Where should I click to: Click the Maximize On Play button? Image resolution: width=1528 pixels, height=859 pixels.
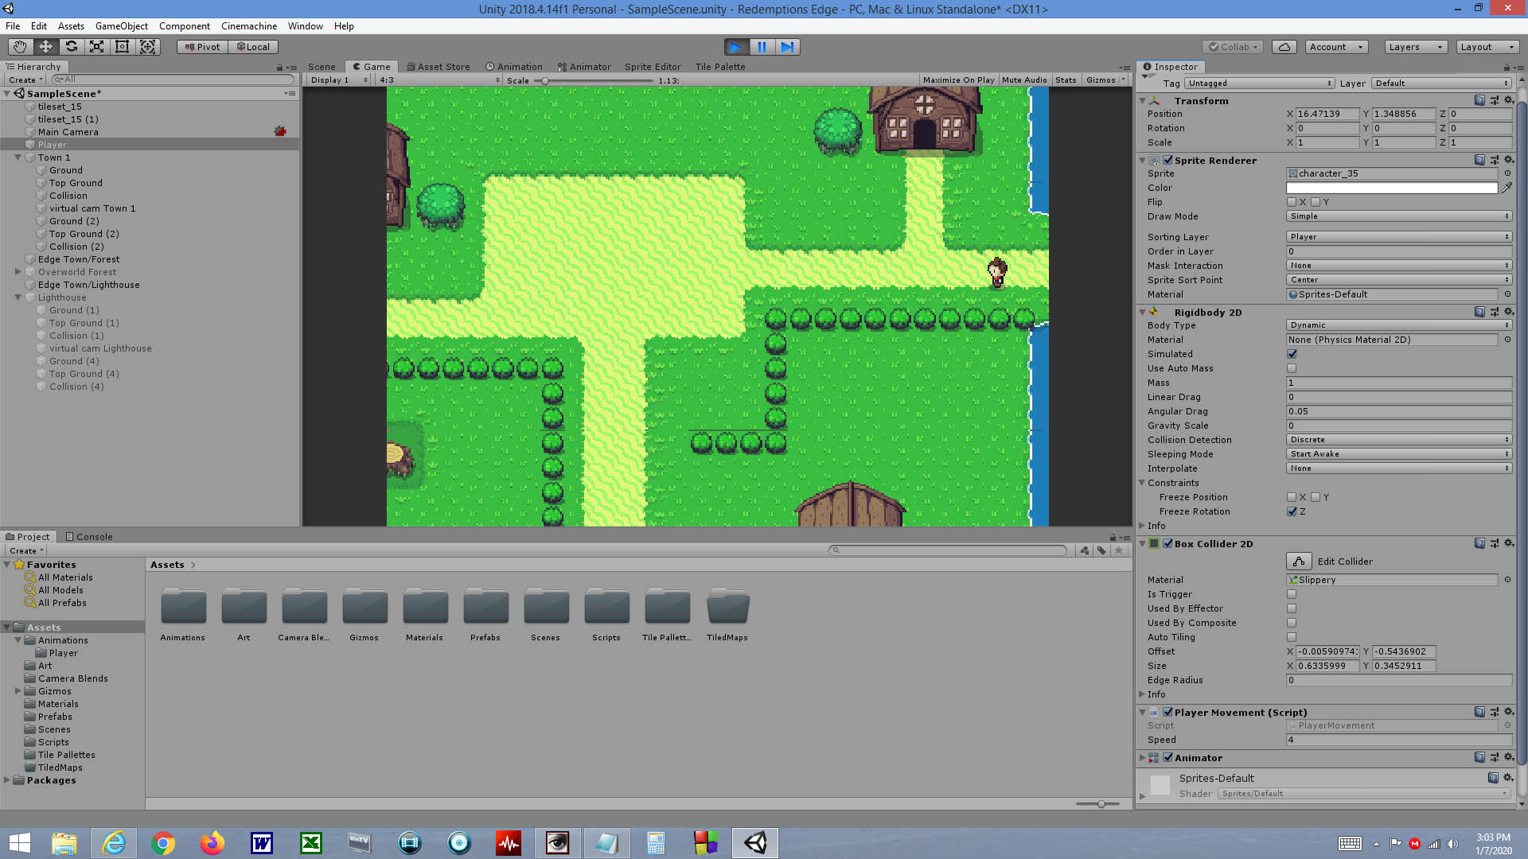click(958, 80)
